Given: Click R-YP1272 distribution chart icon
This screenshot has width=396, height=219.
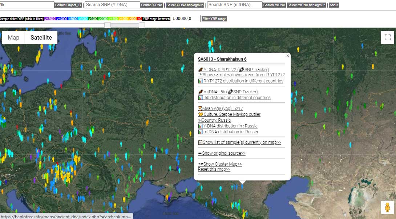Looking at the screenshot, I should click(x=201, y=81).
